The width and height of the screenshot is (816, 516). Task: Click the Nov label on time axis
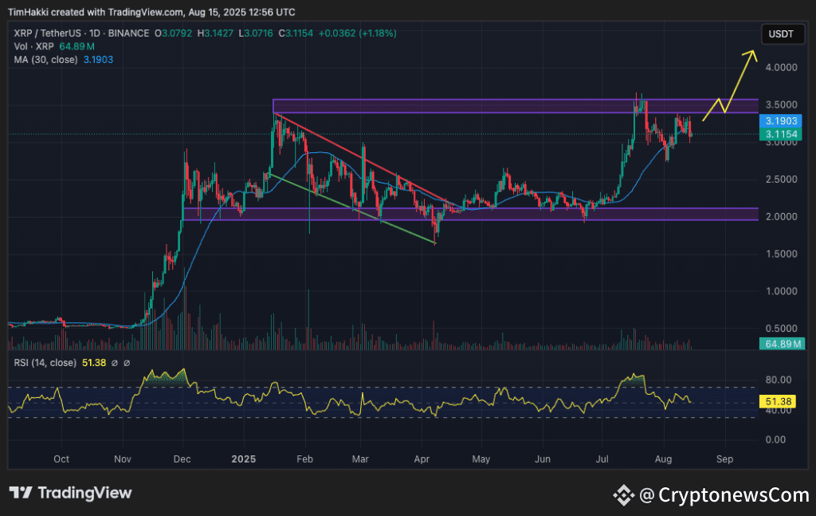point(123,459)
